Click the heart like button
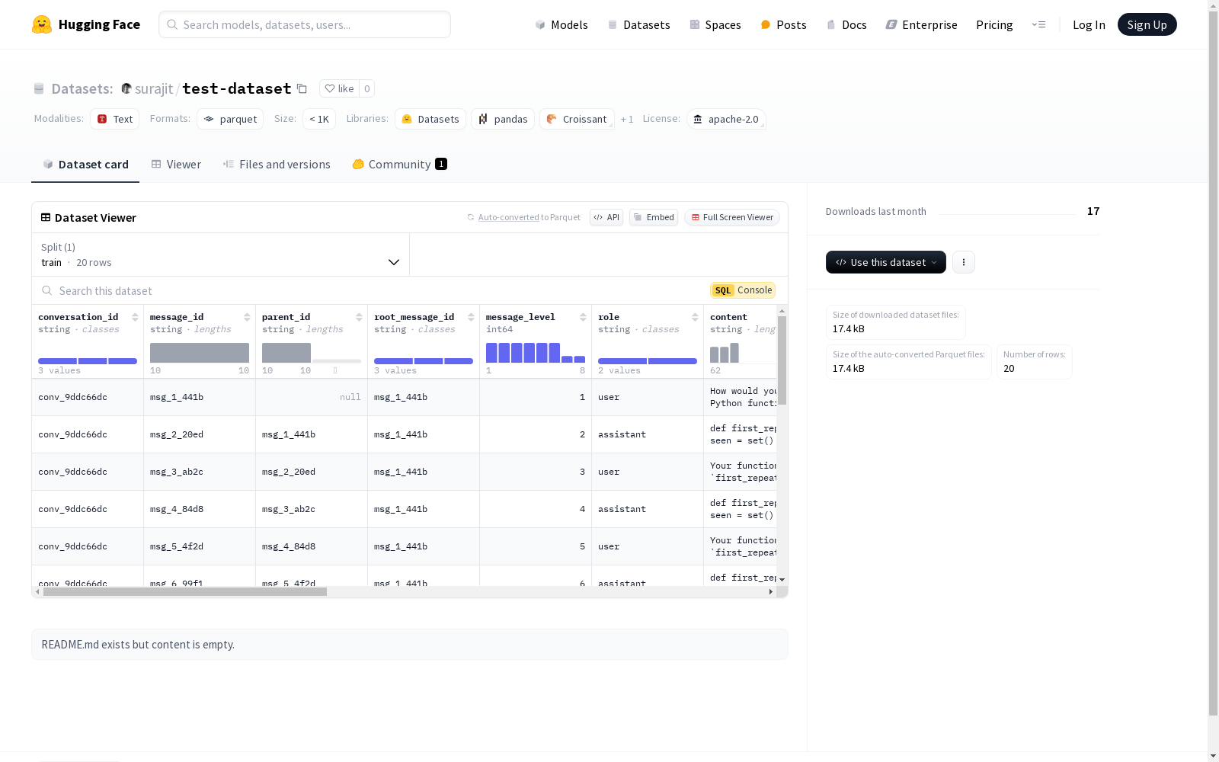 (x=339, y=88)
